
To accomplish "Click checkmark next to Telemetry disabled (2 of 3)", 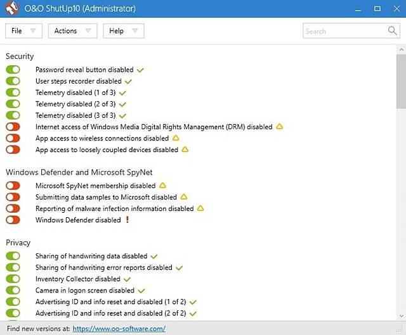I will pos(122,104).
